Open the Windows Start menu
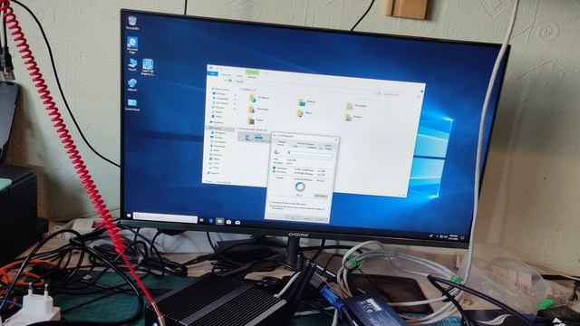The width and height of the screenshot is (580, 326). click(x=129, y=216)
